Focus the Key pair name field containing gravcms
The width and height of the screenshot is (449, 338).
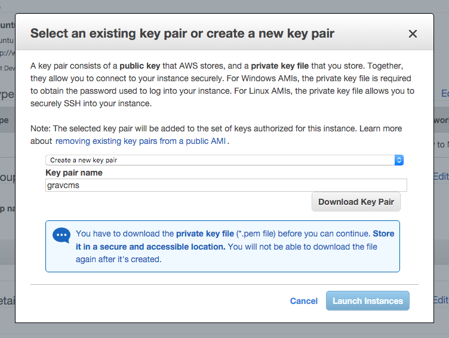coord(226,185)
